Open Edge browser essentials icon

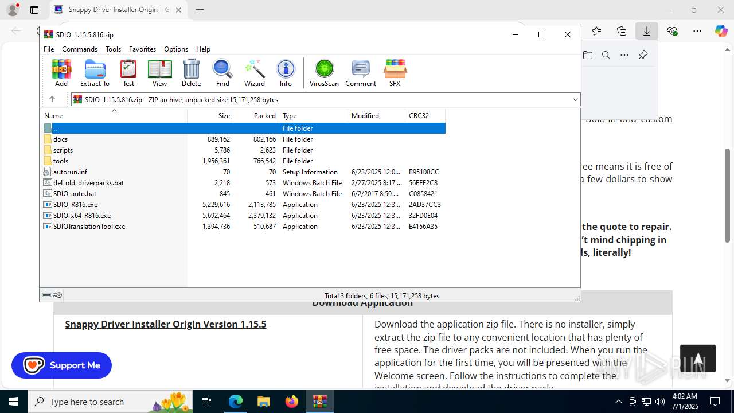[x=672, y=31]
